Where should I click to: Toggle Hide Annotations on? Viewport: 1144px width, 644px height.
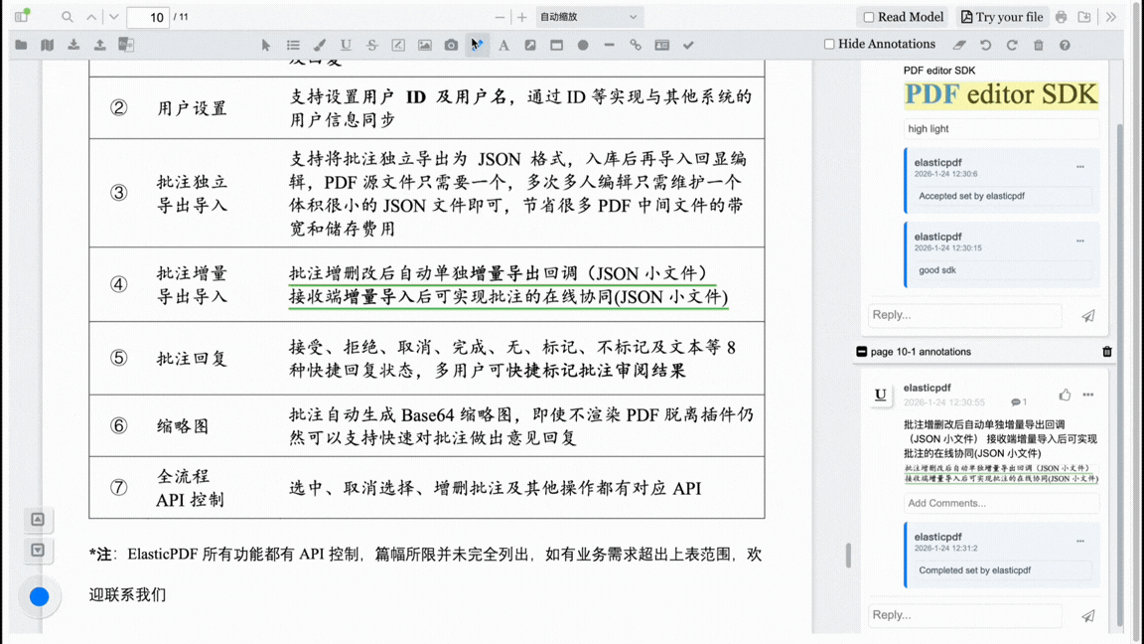click(x=830, y=44)
